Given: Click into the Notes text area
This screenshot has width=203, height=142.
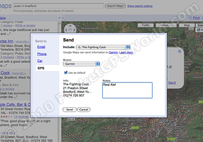Looking at the screenshot, I should click(127, 90).
